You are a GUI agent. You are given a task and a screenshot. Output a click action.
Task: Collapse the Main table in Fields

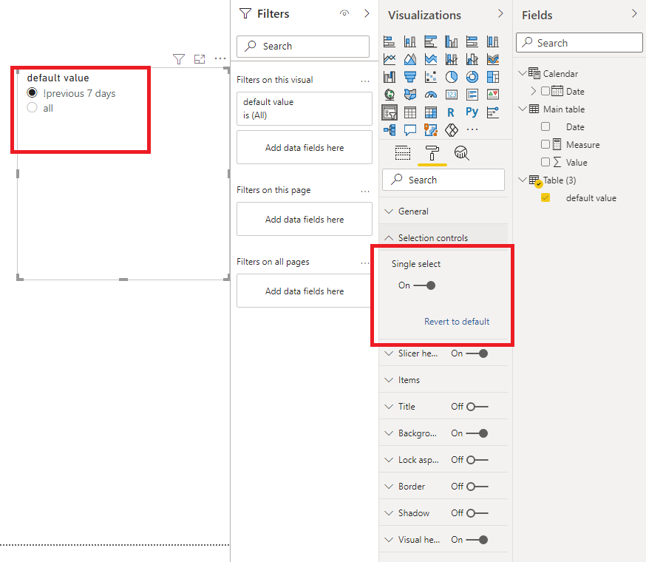coord(523,109)
